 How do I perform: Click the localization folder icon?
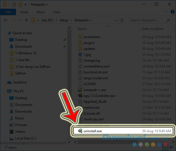pyautogui.click(x=80, y=37)
